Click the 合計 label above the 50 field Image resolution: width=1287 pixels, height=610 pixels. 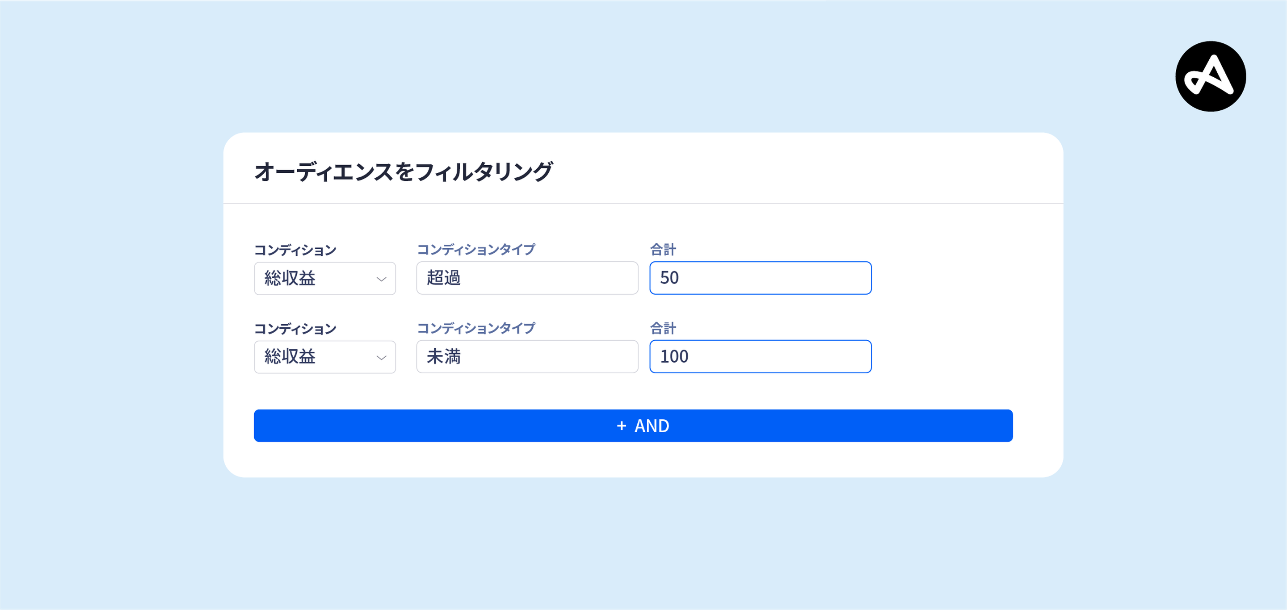663,250
